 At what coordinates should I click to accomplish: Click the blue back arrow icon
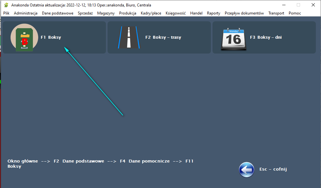tap(246, 170)
